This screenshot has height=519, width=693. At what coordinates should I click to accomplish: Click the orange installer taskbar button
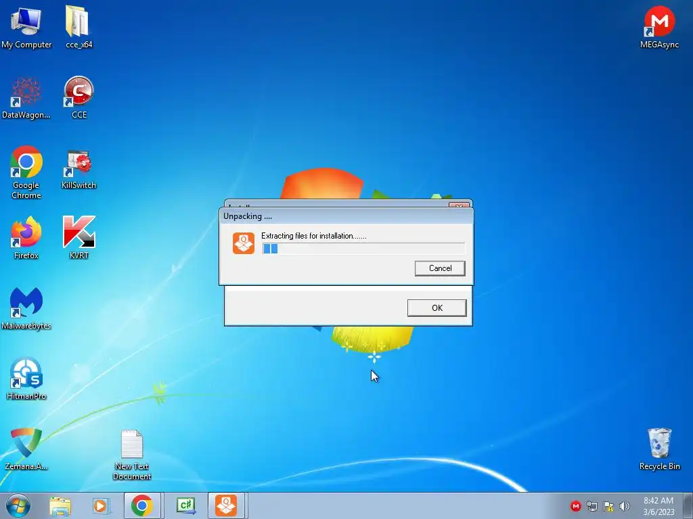click(226, 505)
